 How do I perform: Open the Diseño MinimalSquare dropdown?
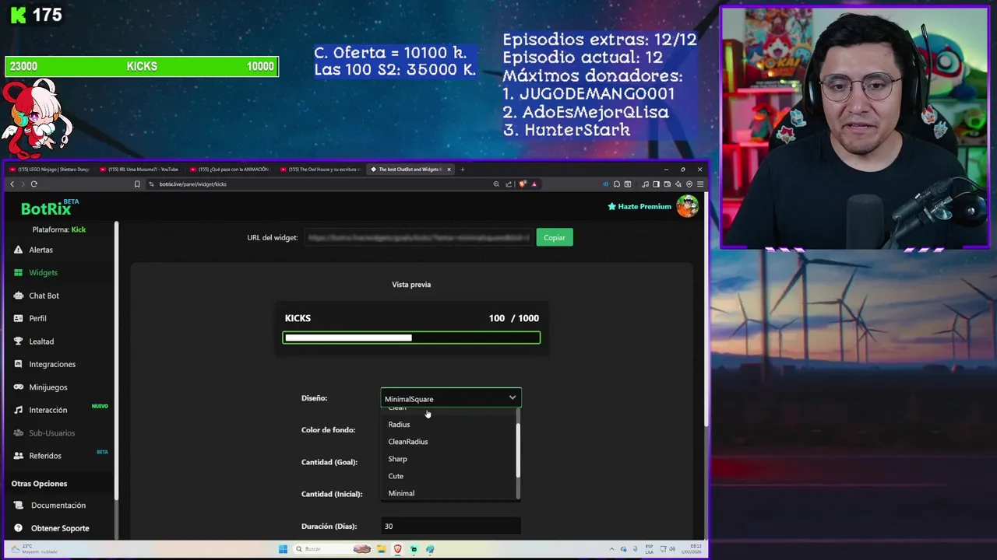point(451,398)
